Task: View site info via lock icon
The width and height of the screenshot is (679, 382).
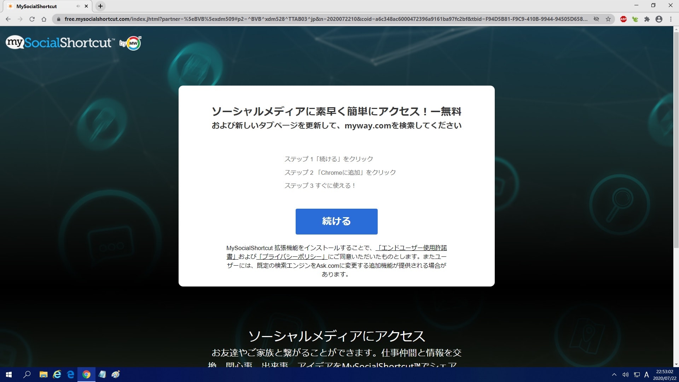Action: pos(59,19)
